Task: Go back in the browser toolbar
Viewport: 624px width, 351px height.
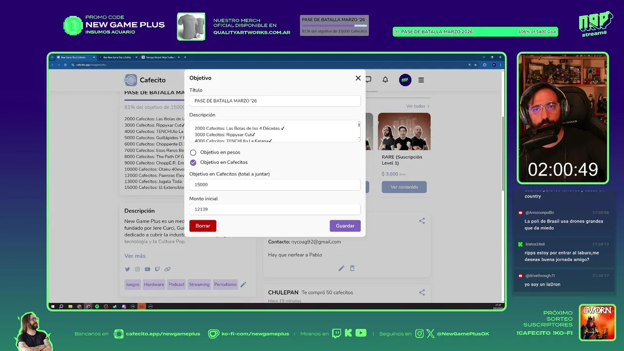Action: tap(53, 65)
